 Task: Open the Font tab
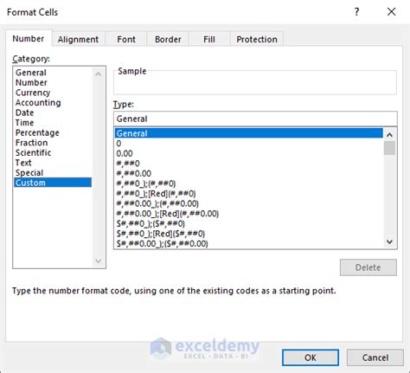[x=126, y=39]
